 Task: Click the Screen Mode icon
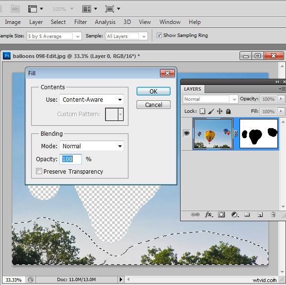point(109,9)
